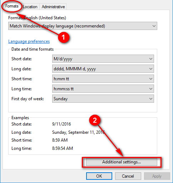The width and height of the screenshot is (173, 183).
Task: Click the chevron of Match Windows display language
Action: click(154, 26)
